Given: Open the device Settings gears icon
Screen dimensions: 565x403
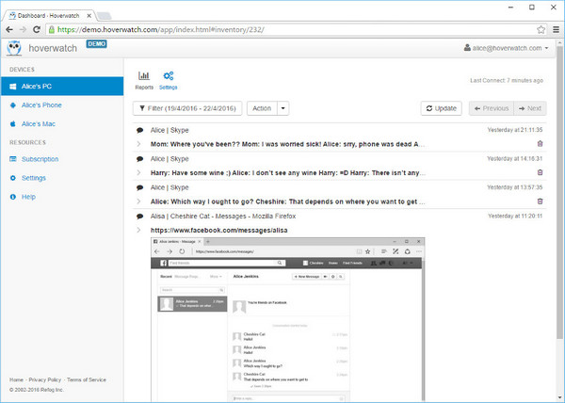Looking at the screenshot, I should (x=169, y=80).
